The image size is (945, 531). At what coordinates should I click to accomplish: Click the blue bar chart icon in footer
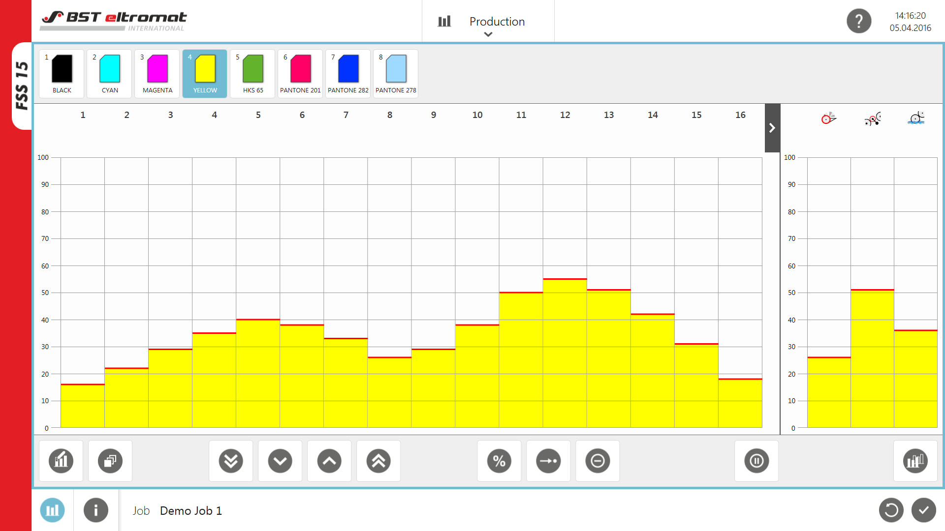point(52,510)
